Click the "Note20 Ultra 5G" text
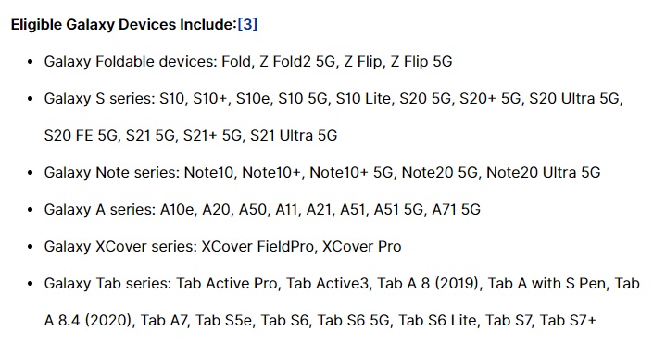This screenshot has width=653, height=356. pos(544,173)
